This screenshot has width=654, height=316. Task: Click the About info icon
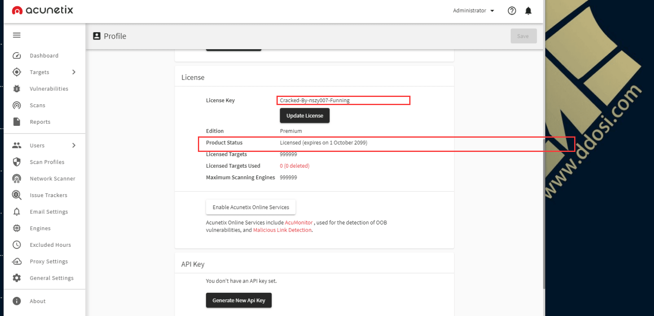coord(17,301)
